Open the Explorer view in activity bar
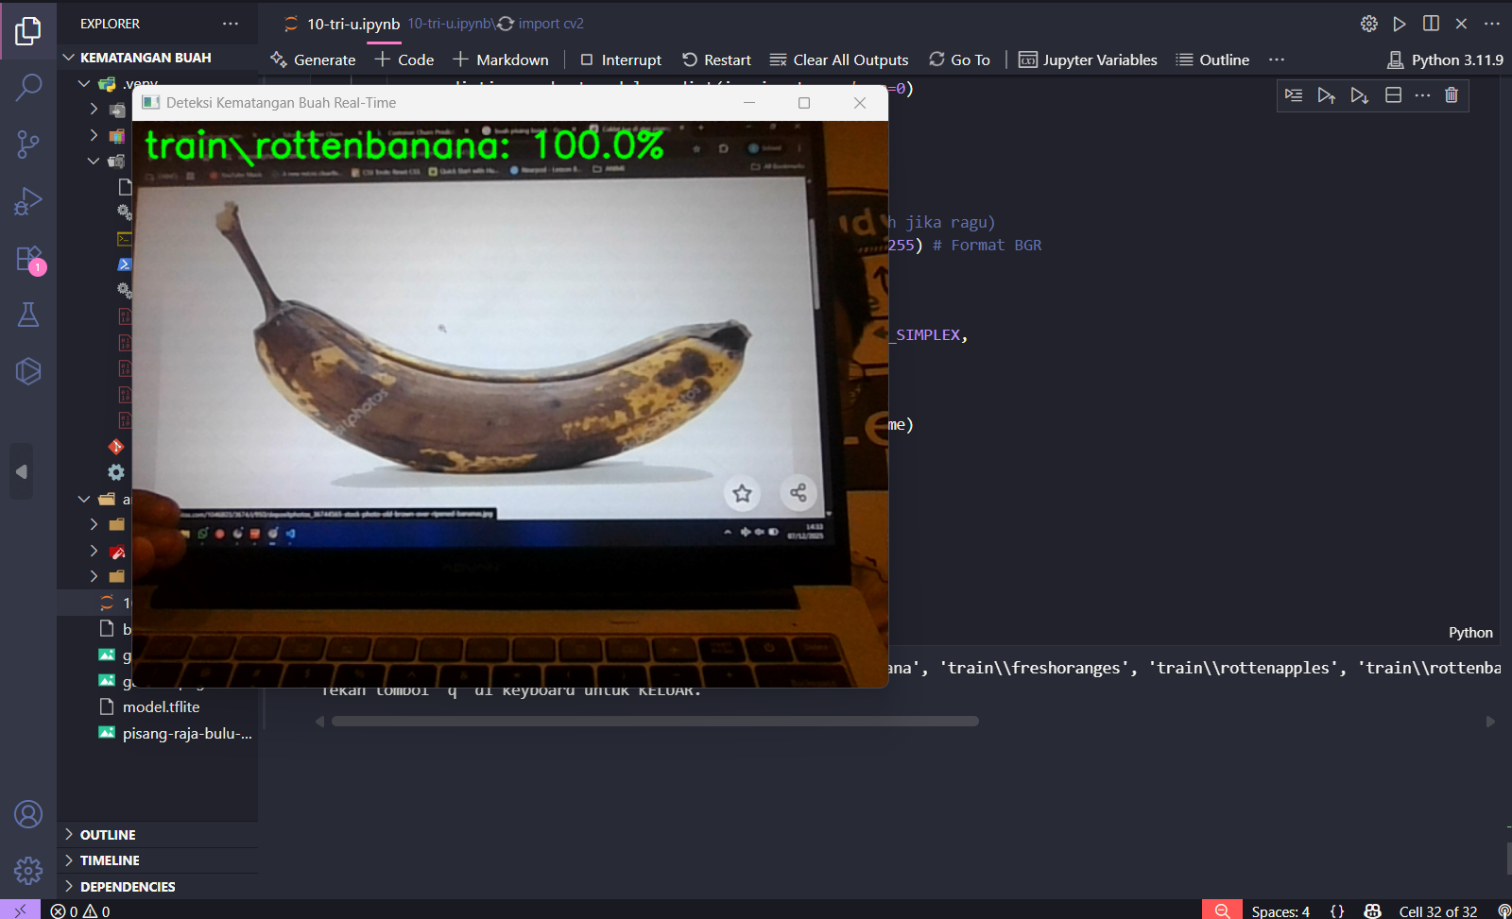 [28, 31]
